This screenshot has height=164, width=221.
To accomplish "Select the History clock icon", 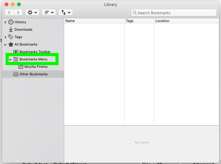I will [11, 22].
